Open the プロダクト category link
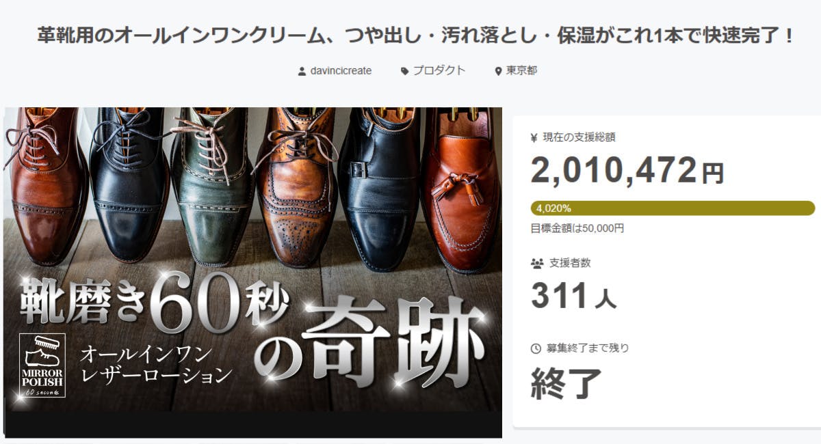821x444 pixels. [439, 70]
